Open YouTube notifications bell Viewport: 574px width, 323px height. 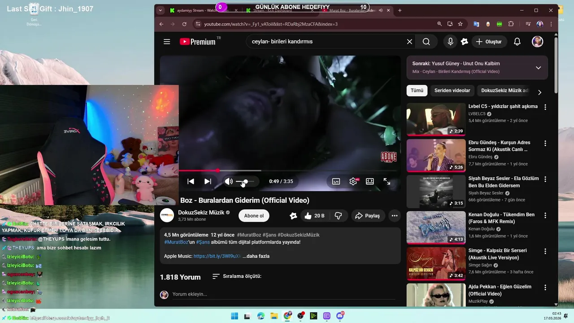pyautogui.click(x=517, y=42)
